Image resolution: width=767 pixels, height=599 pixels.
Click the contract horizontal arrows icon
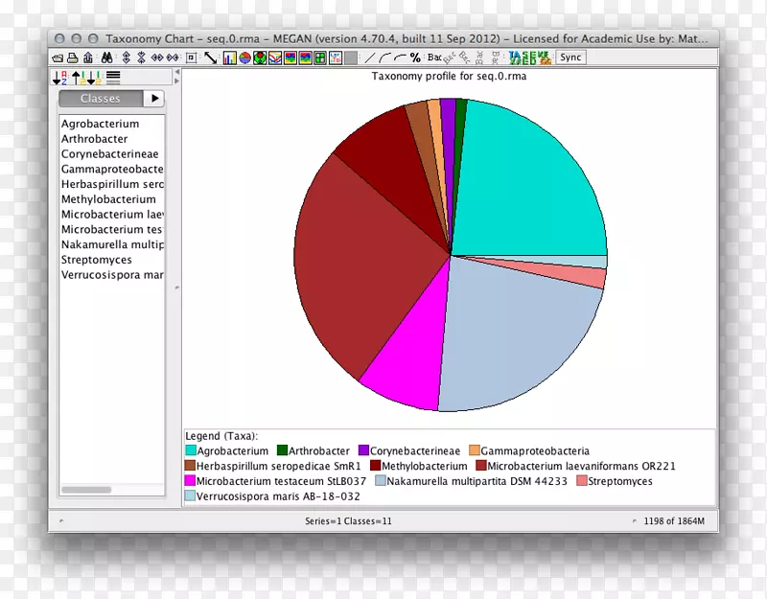(174, 58)
